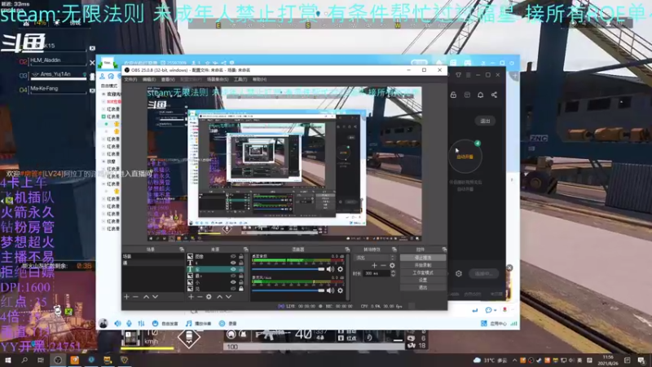652x367 pixels.
Task: Toggle lock of second source row
Action: click(240, 263)
